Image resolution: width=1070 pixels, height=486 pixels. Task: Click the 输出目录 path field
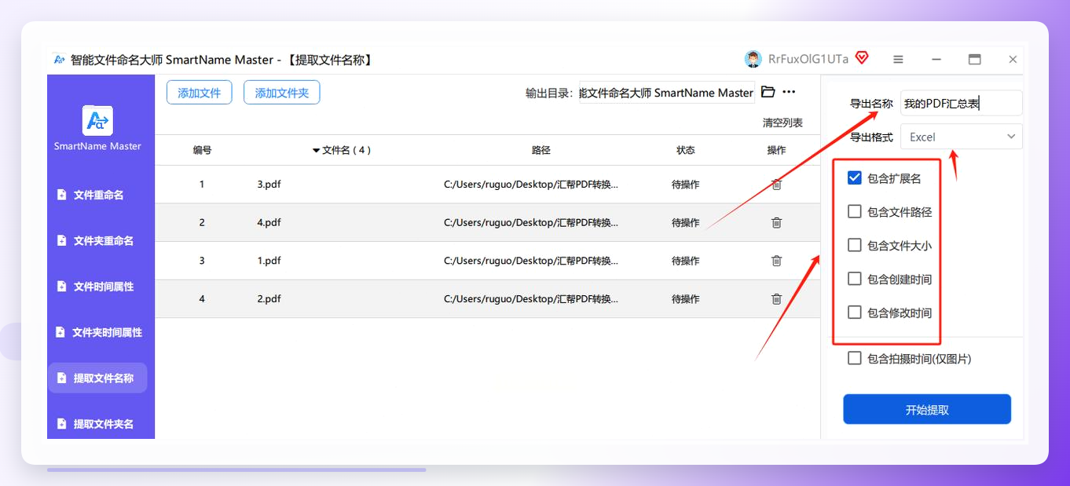(667, 93)
